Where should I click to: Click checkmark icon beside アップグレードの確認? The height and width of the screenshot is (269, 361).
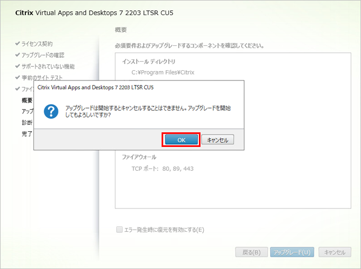(x=17, y=55)
